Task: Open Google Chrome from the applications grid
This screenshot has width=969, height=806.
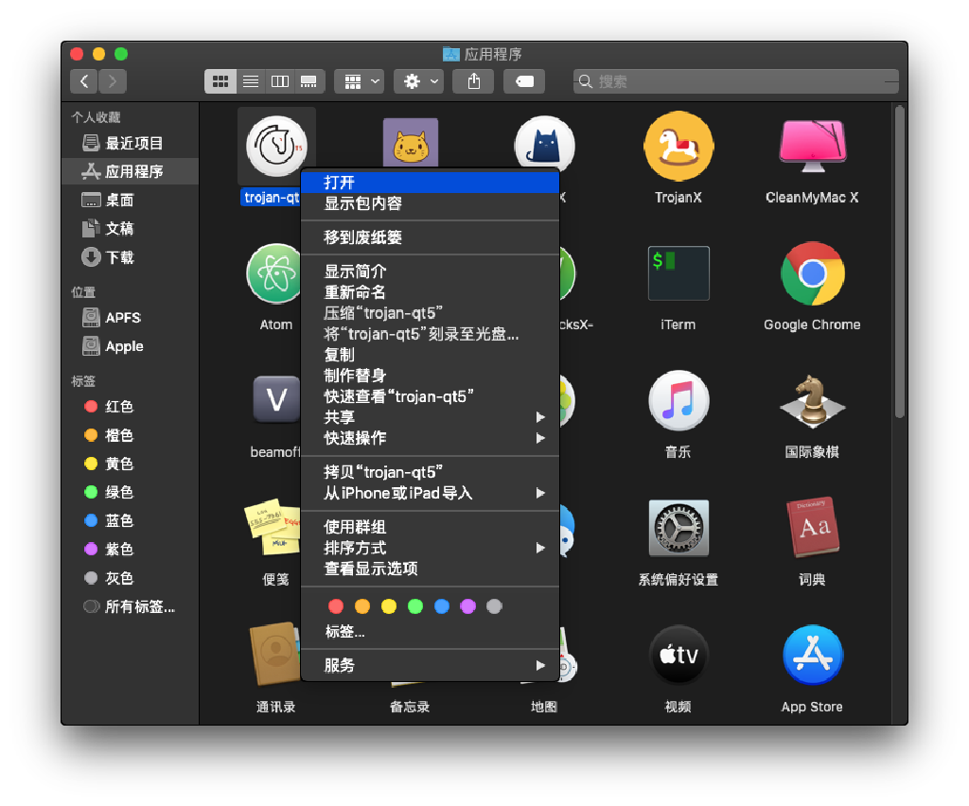Action: pos(812,273)
